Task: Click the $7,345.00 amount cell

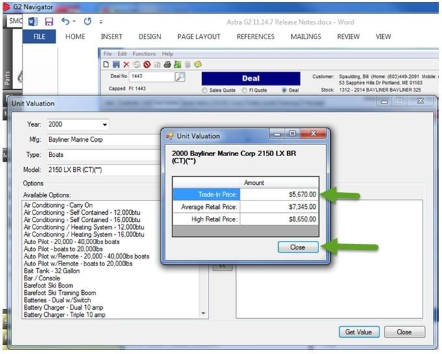Action: coord(279,207)
